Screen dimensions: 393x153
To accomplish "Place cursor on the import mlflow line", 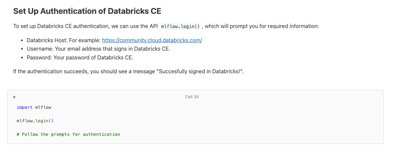I will pyautogui.click(x=34, y=107).
